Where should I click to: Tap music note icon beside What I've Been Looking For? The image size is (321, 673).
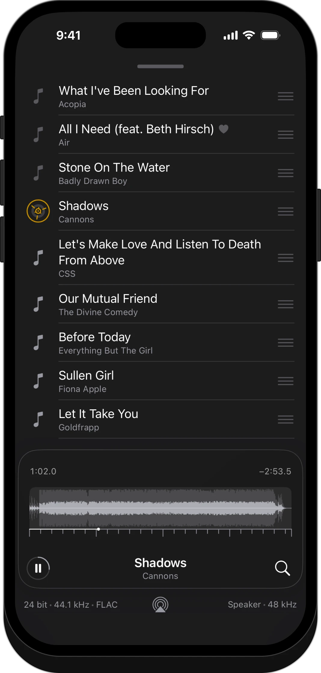[38, 96]
